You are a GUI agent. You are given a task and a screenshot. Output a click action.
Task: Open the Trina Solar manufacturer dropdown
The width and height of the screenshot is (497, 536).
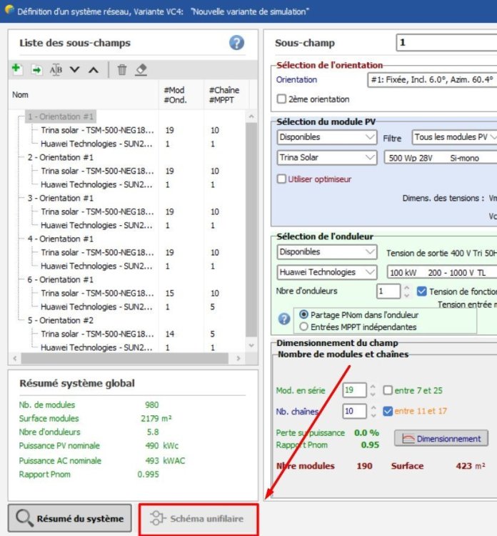coord(327,157)
